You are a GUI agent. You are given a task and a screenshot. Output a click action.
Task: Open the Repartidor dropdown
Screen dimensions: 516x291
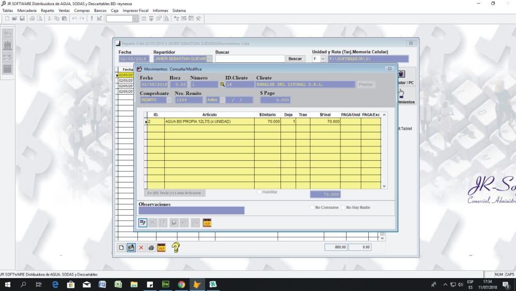[209, 58]
